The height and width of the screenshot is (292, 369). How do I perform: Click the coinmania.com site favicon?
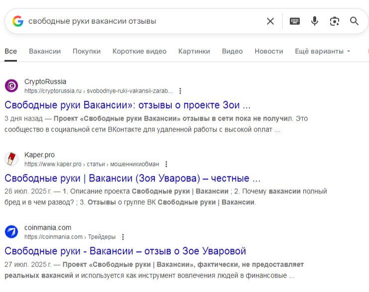11,232
